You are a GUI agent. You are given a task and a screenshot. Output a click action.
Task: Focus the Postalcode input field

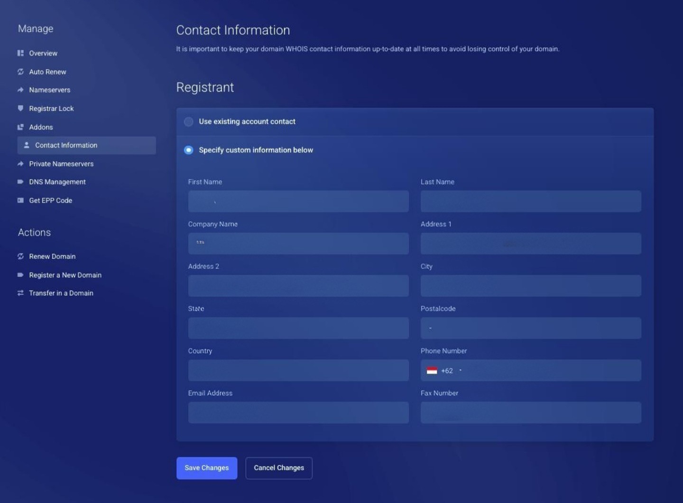pyautogui.click(x=531, y=328)
